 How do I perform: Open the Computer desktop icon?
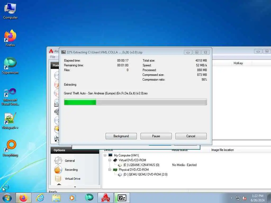pos(10,11)
